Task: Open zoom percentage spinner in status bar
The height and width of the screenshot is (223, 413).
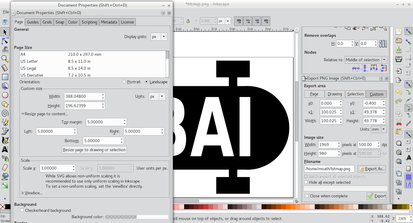Action: [405, 218]
